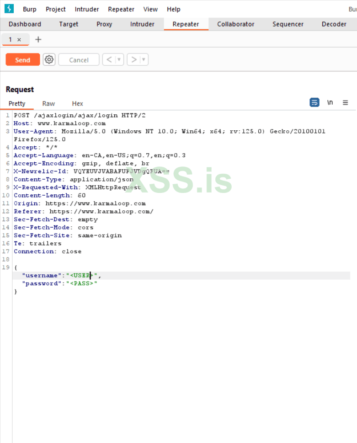Click the Connection: close line
This screenshot has width=357, height=443.
click(x=48, y=251)
